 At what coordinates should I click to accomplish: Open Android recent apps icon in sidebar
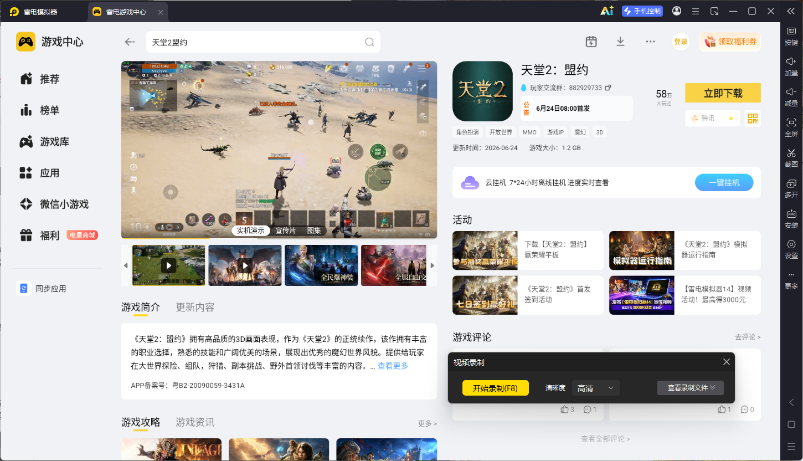pos(791,446)
